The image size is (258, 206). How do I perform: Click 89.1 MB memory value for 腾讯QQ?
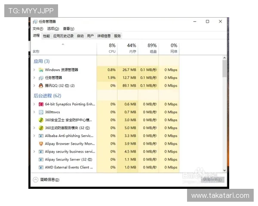129,85
